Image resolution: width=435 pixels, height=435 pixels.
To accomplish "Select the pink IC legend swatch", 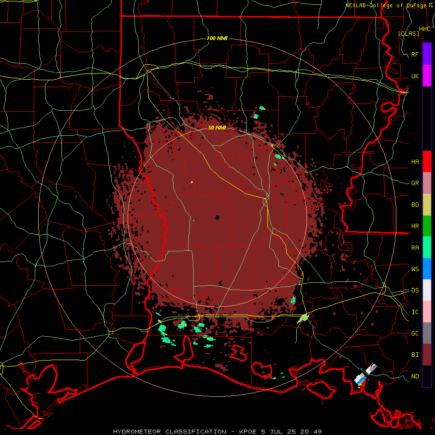I will tap(427, 312).
